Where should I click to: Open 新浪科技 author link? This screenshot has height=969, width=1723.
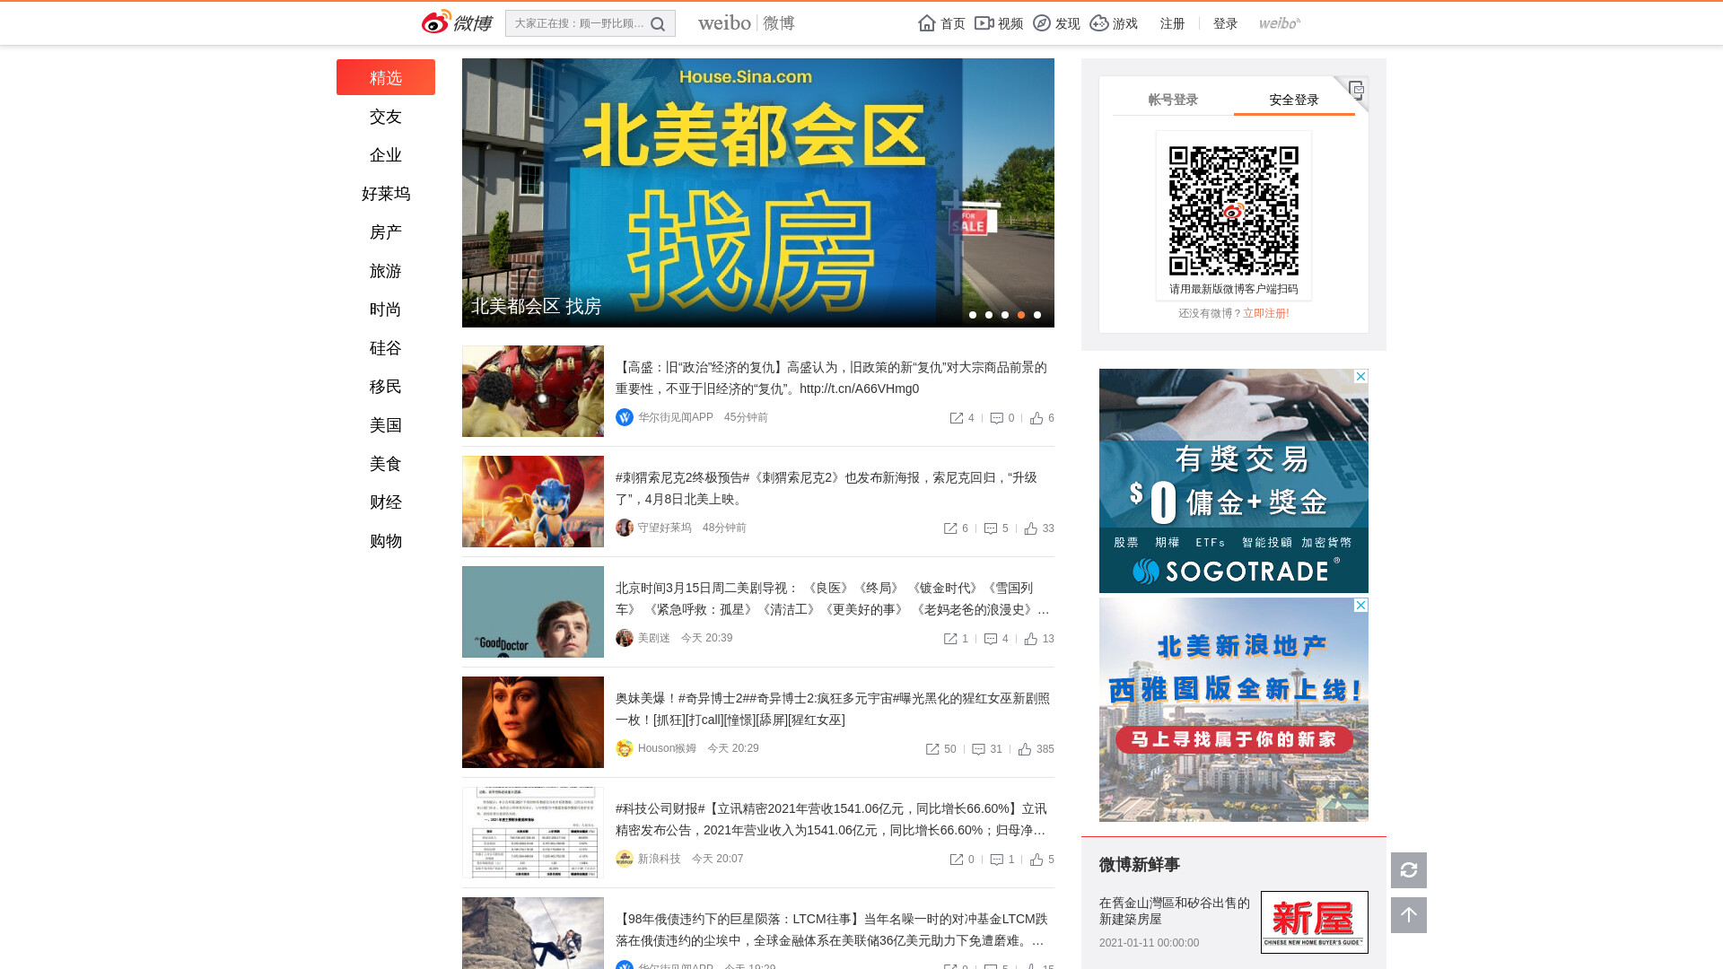coord(659,859)
